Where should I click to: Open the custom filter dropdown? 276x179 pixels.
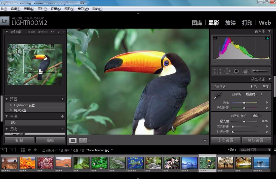tap(255, 150)
